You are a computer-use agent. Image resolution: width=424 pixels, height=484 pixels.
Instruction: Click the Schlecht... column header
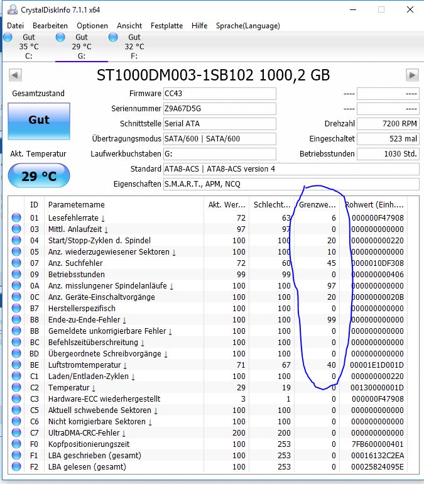point(271,205)
